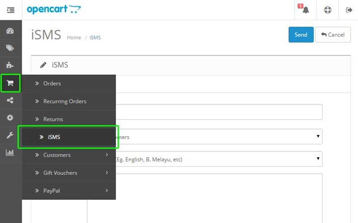Expand the Gift Vouchers submenu
The height and width of the screenshot is (223, 358).
click(69, 172)
